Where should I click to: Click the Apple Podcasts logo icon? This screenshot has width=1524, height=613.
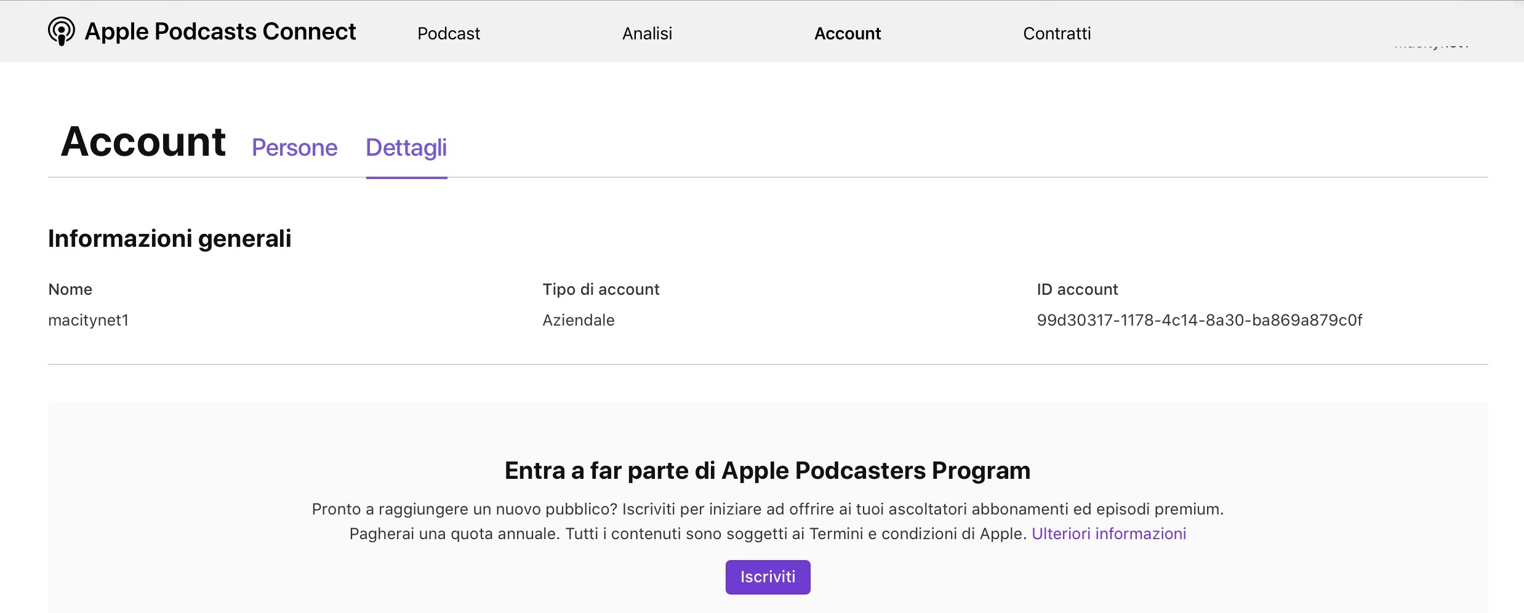(61, 31)
